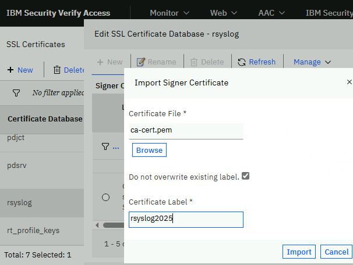This screenshot has height=265, width=353.
Task: Select the rsyslog certificate database row
Action: [42, 203]
